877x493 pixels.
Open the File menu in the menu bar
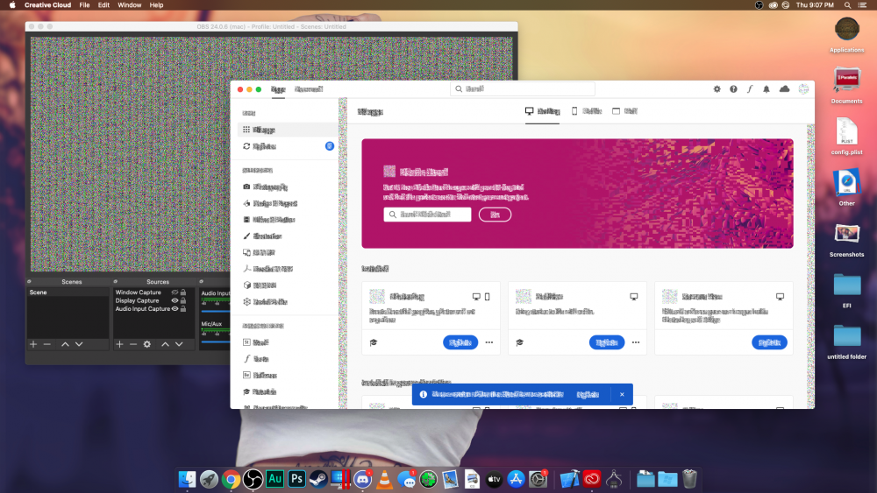84,5
